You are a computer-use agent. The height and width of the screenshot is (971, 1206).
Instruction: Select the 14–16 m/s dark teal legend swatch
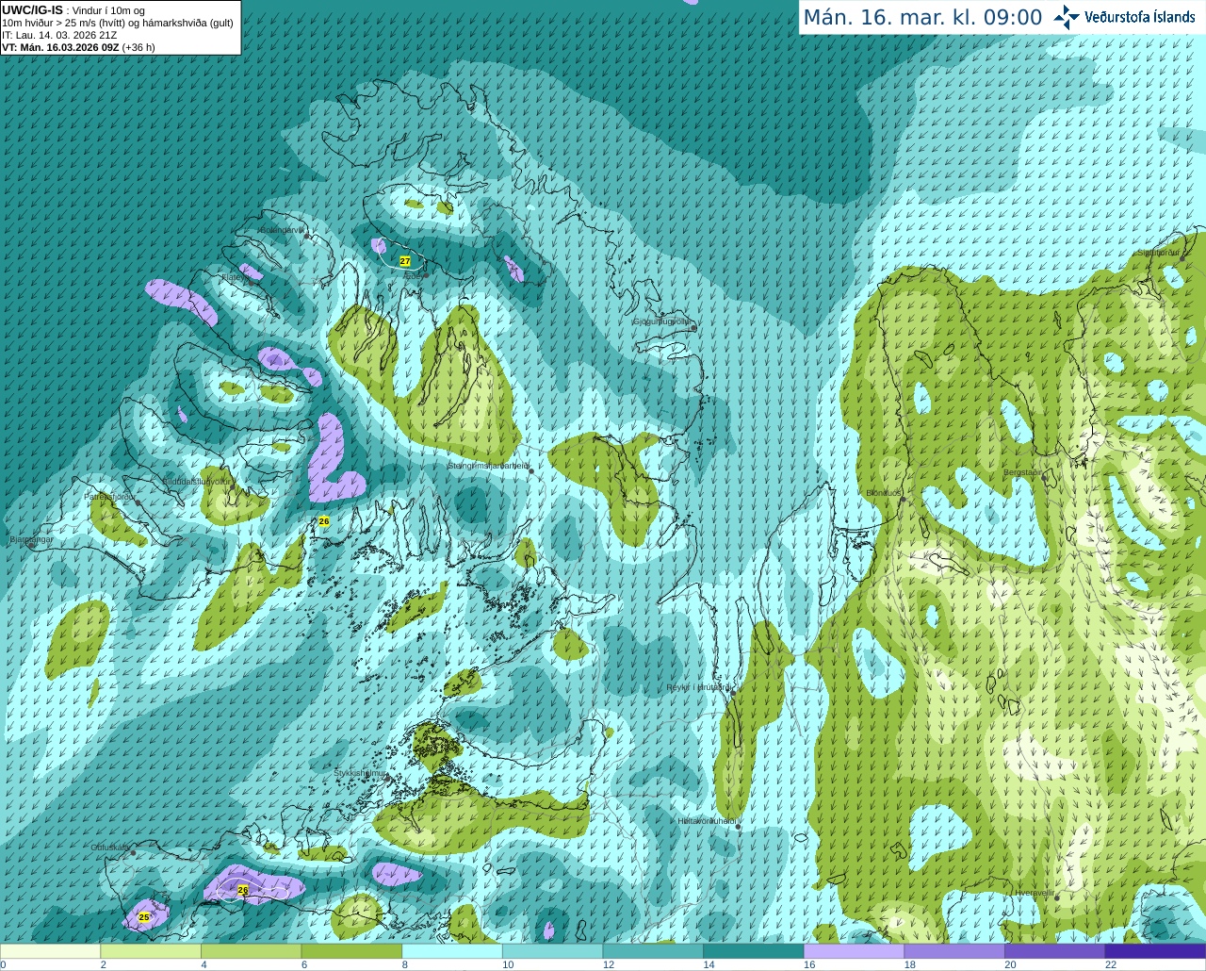[x=754, y=951]
